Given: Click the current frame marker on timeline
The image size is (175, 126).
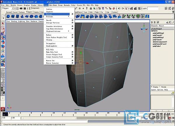Looking at the screenshot, I should 5,114.
